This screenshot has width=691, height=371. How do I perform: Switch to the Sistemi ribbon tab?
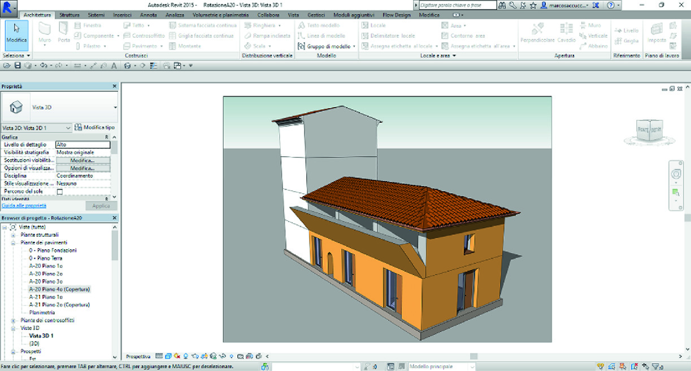coord(97,15)
